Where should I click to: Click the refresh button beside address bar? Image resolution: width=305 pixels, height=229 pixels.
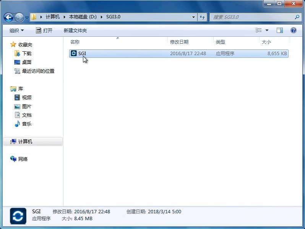coord(203,17)
